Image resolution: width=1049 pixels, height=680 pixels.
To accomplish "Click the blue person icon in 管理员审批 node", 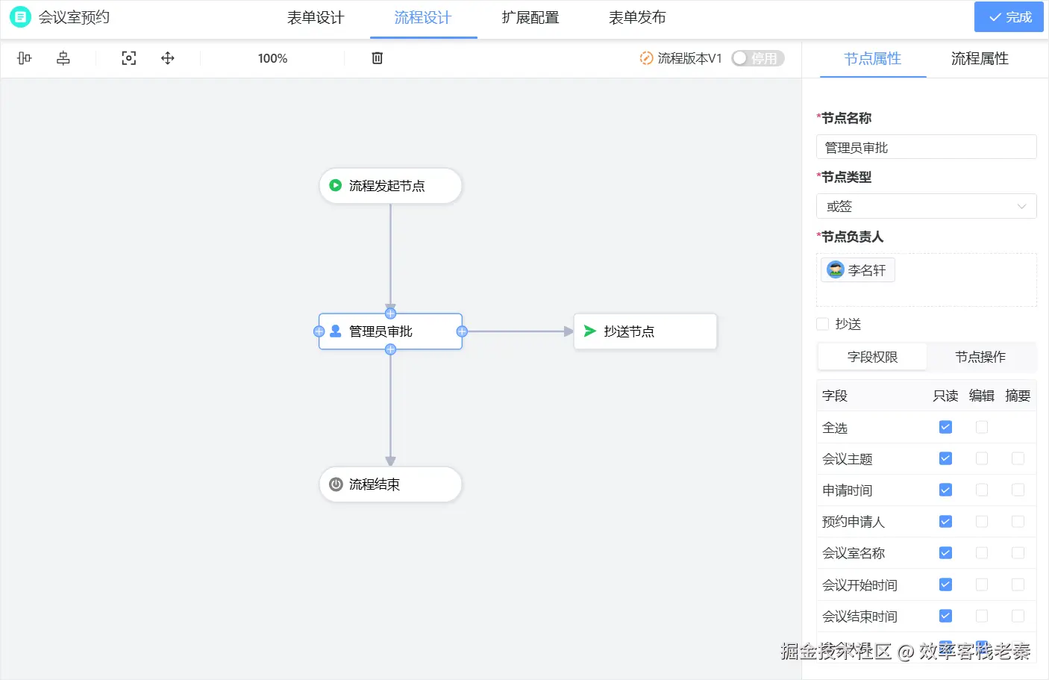I will click(x=336, y=331).
